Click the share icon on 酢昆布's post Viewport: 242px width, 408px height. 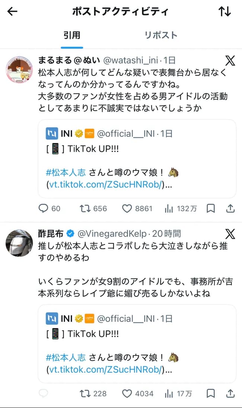pos(230,393)
